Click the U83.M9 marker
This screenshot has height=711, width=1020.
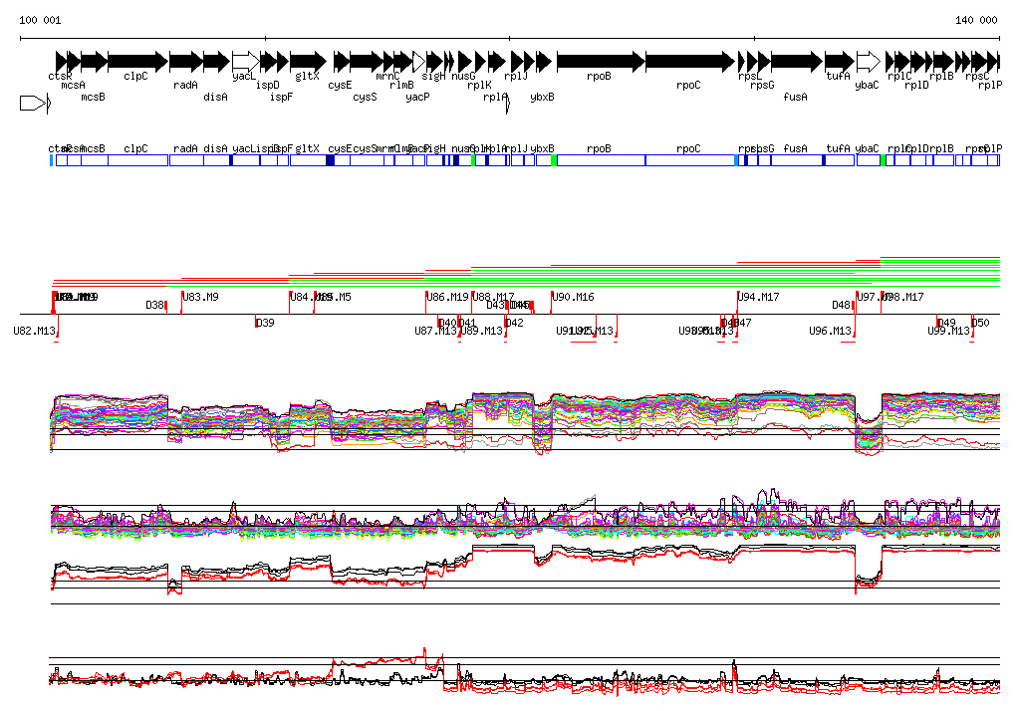pyautogui.click(x=200, y=297)
